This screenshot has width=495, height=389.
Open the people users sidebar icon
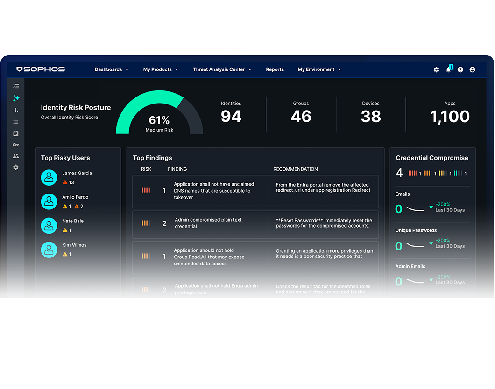coord(16,156)
